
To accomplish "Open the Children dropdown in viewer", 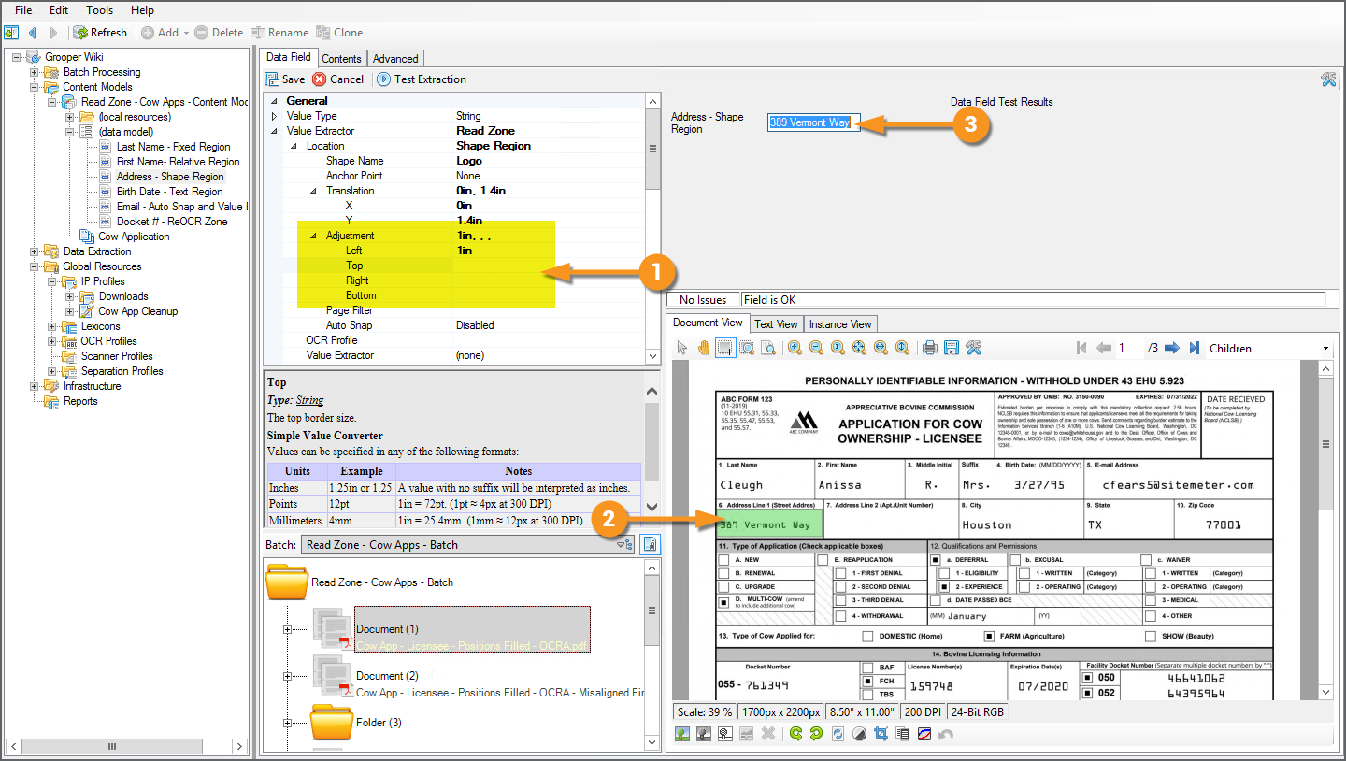I will [1325, 349].
